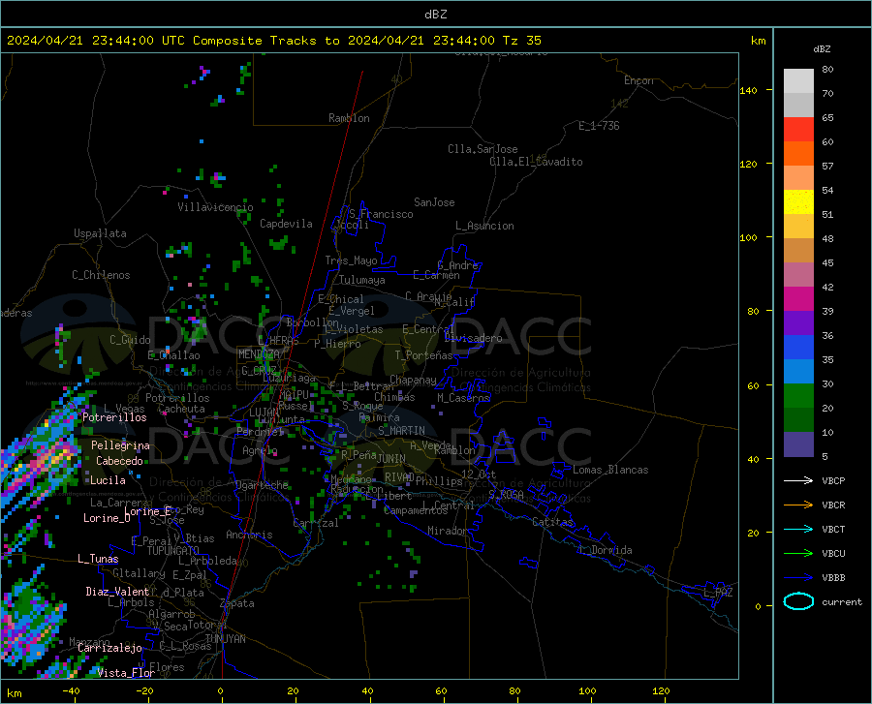
Task: Click the Pellegrina label
Action: coord(120,445)
